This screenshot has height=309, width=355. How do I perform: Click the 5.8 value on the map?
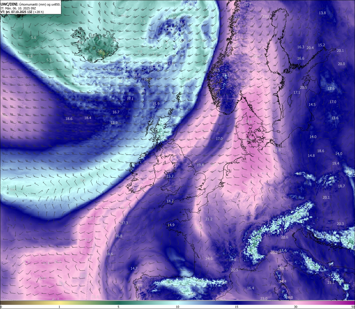pyautogui.click(x=30, y=56)
